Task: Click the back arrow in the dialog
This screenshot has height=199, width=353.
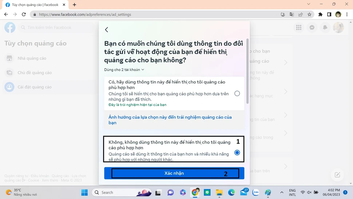Action: pos(107,30)
